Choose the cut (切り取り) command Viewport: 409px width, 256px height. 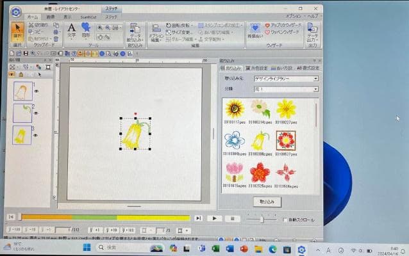click(x=38, y=25)
